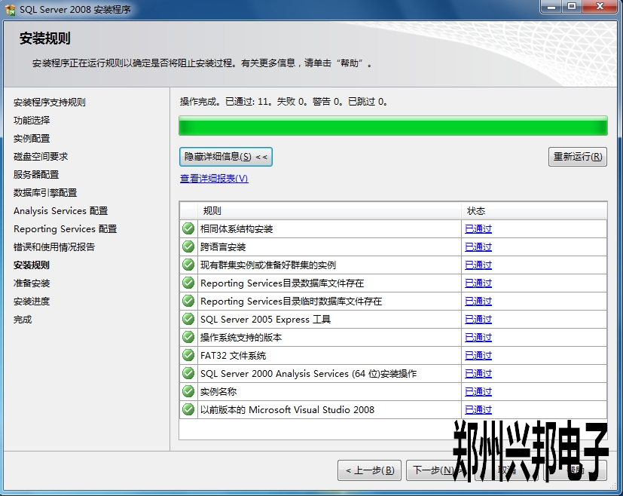Click the rule name 跨语言安装
This screenshot has width=623, height=496.
(x=223, y=246)
